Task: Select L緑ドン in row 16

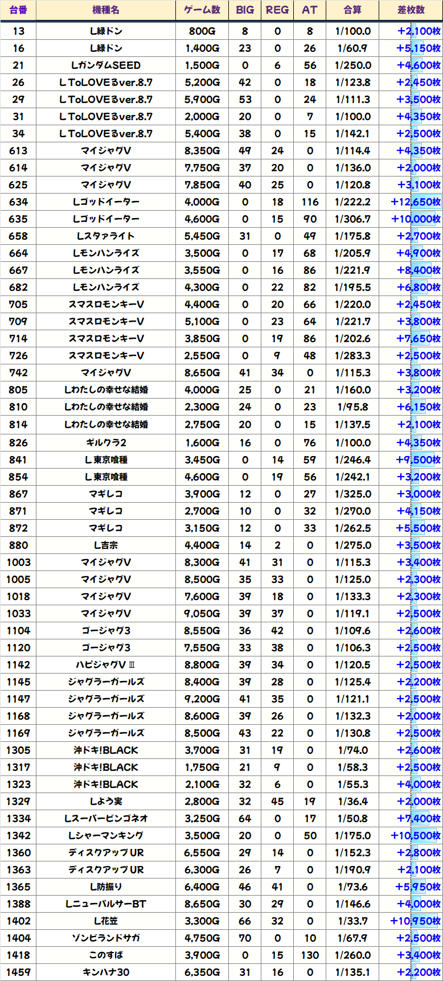Action: click(x=106, y=48)
